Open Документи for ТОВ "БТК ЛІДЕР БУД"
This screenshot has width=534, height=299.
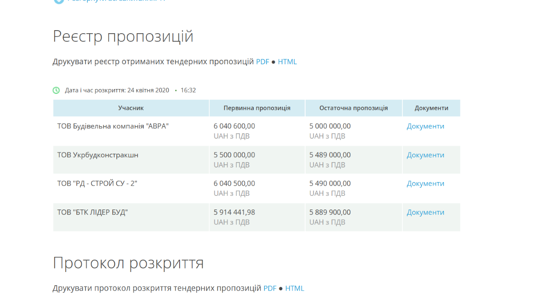click(425, 212)
